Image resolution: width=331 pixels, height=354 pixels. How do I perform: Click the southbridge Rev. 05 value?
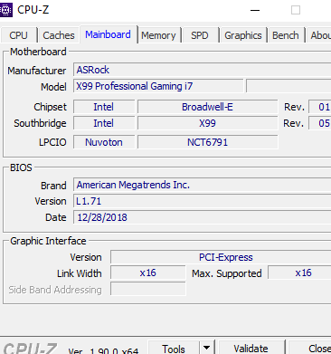(x=320, y=123)
